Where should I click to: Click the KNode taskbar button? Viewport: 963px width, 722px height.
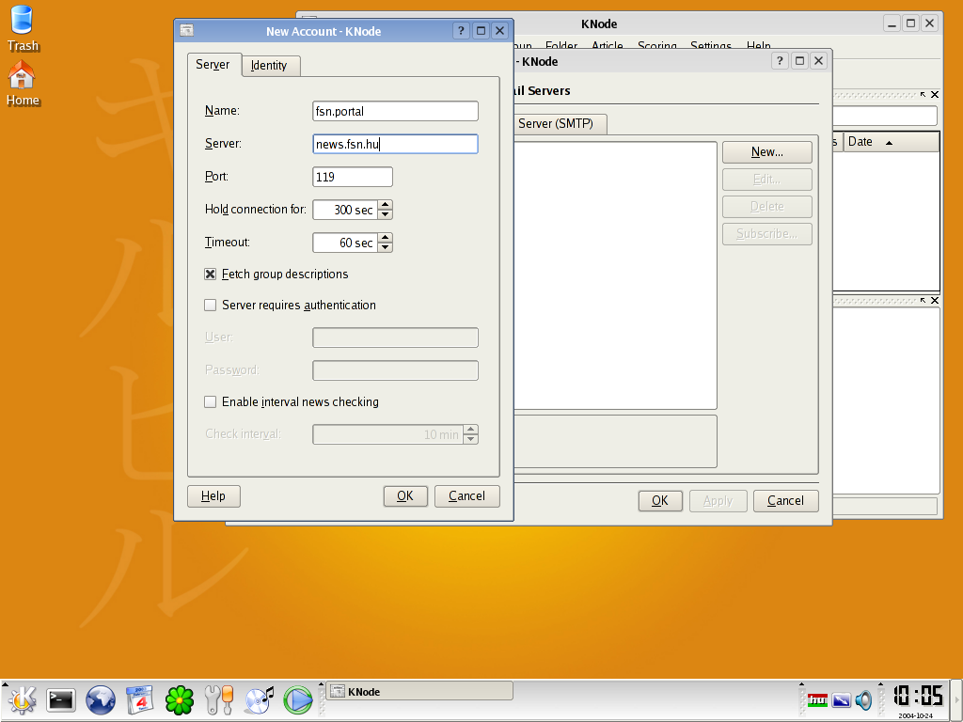point(418,692)
